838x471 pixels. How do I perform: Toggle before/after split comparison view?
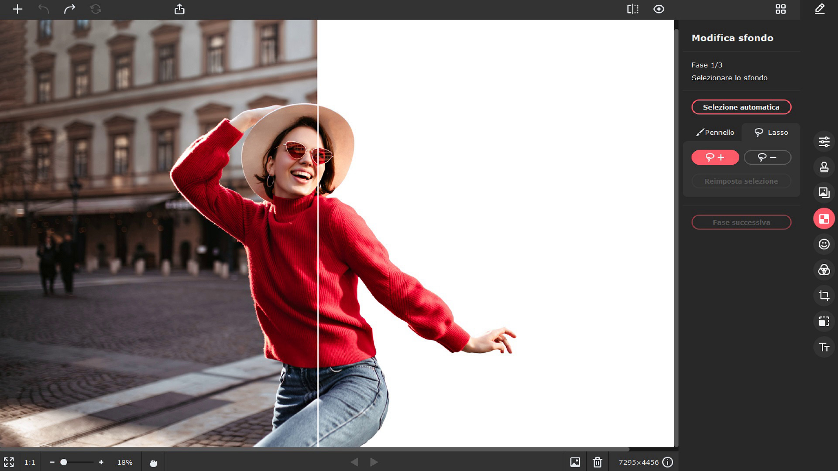tap(632, 9)
